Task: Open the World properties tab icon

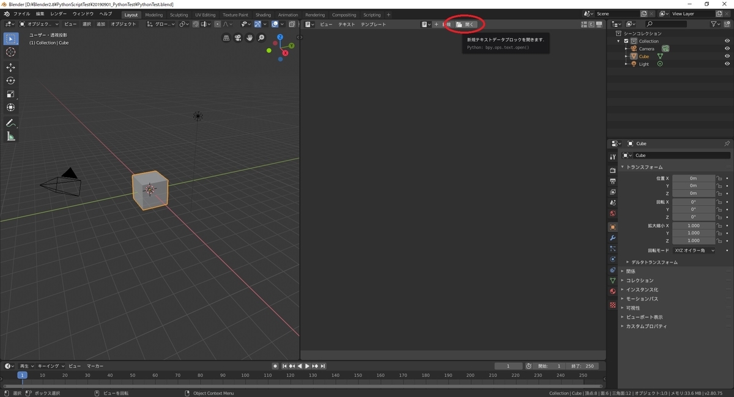Action: [613, 214]
